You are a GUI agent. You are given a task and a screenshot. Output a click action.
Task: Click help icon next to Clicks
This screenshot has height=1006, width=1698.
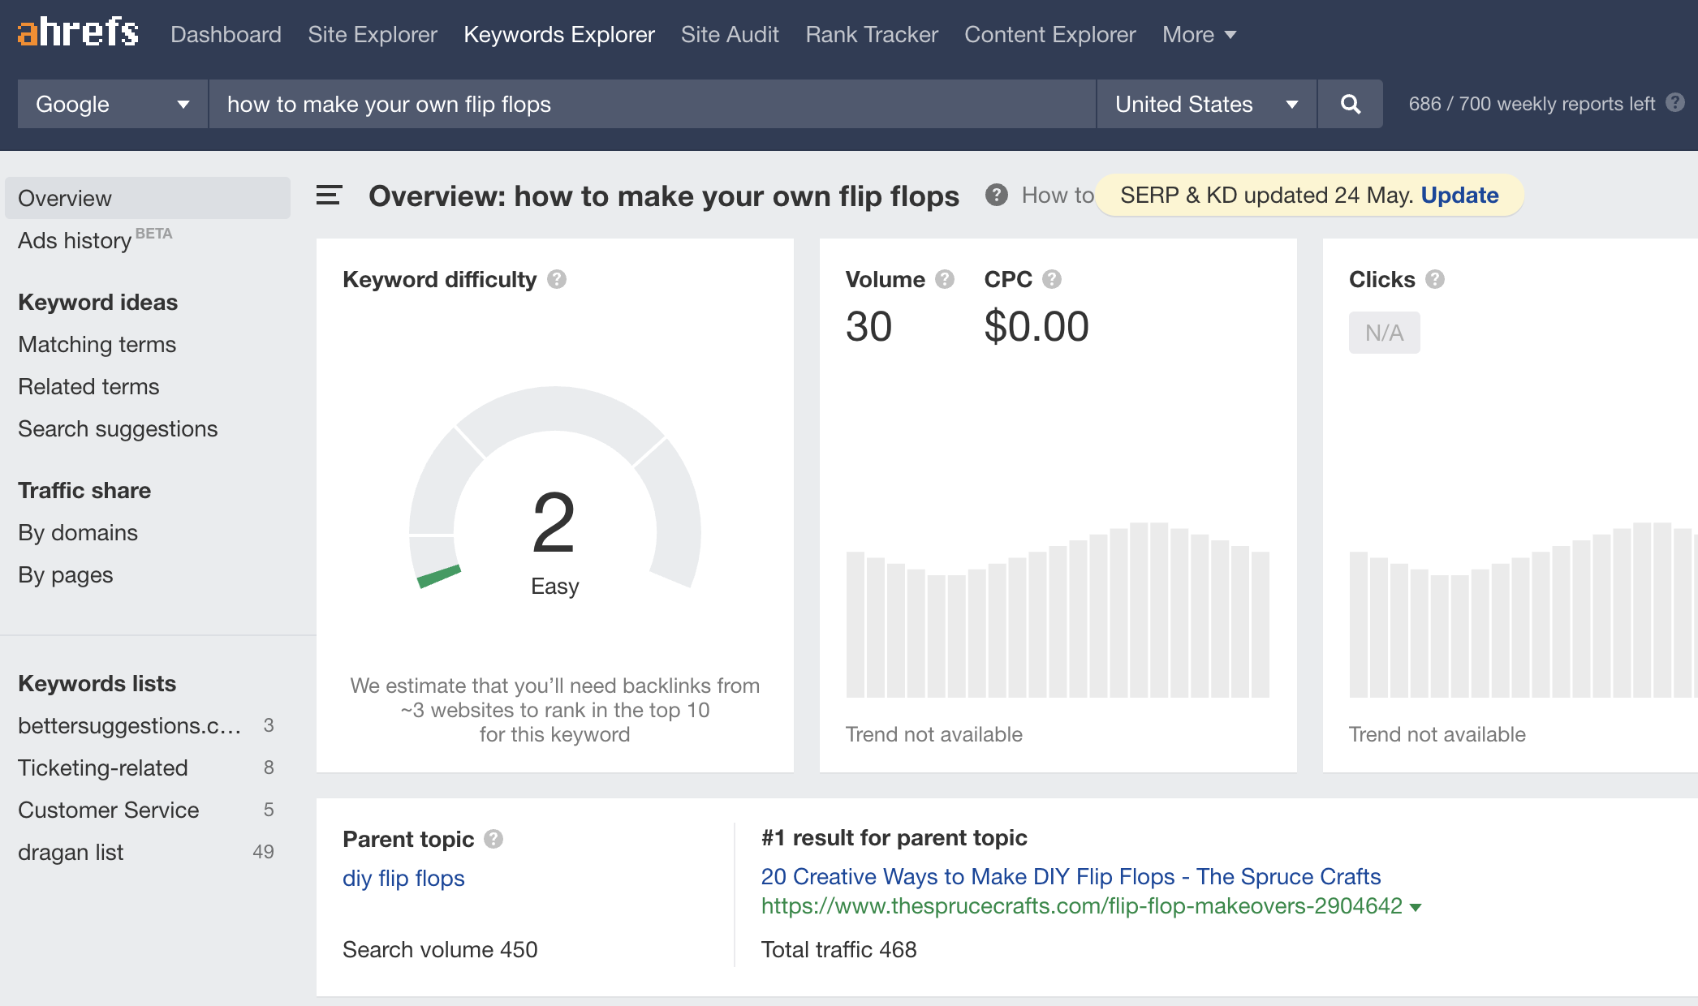tap(1435, 279)
